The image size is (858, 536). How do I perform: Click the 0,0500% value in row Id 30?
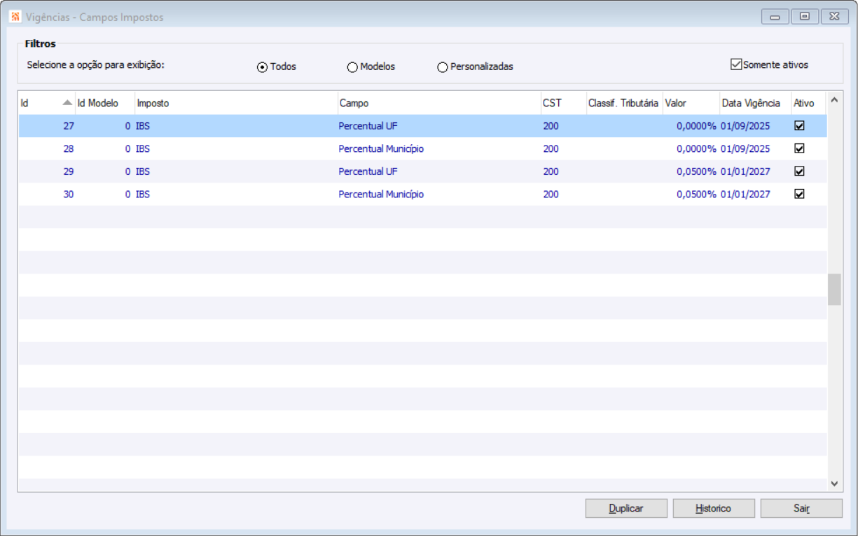pyautogui.click(x=696, y=194)
